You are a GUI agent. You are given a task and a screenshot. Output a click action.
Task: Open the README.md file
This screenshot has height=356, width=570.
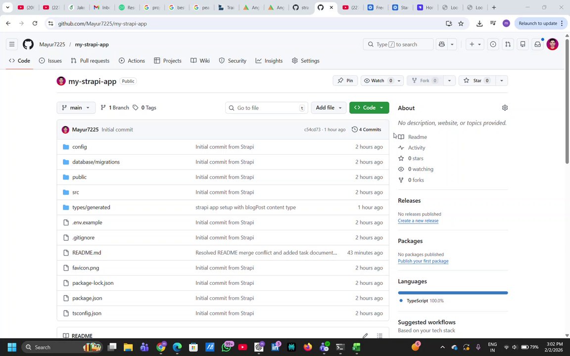(x=87, y=253)
